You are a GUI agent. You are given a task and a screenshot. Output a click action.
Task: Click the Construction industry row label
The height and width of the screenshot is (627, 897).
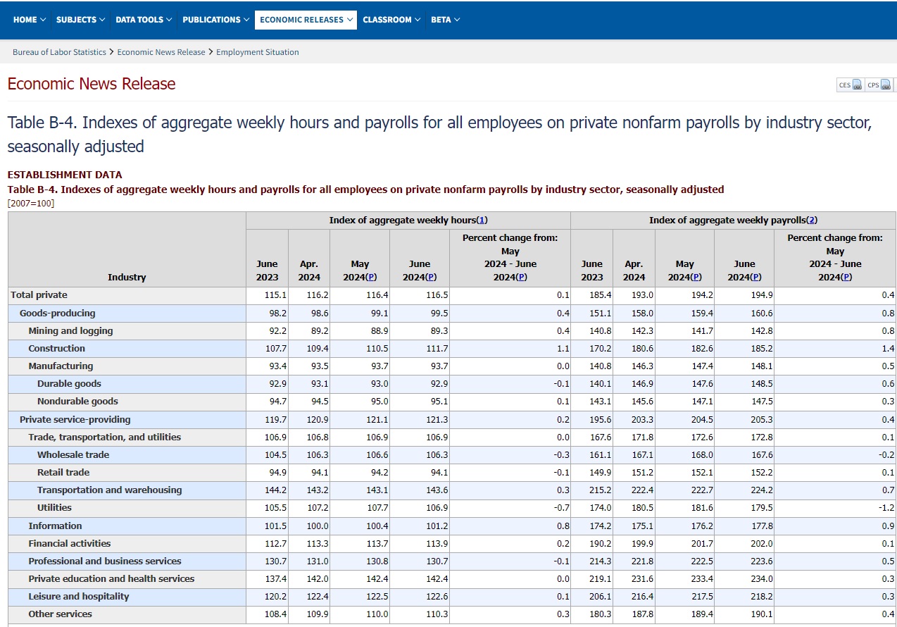56,349
